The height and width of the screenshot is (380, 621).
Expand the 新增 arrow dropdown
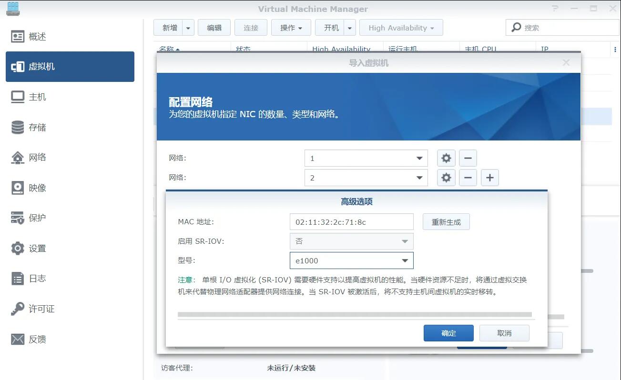pos(188,28)
